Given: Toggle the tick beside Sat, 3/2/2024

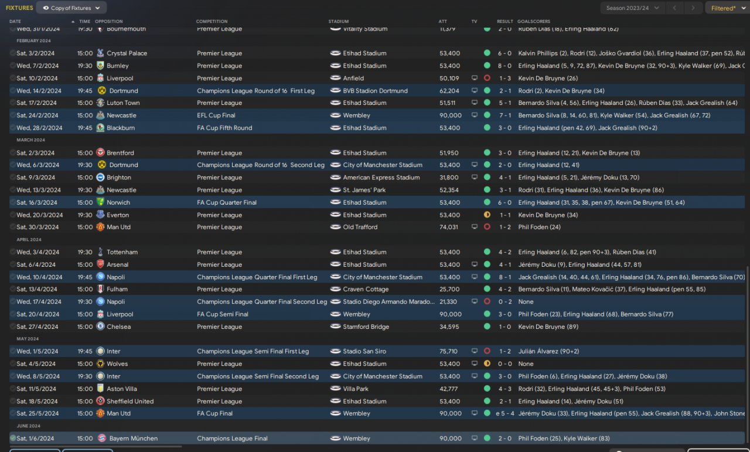Looking at the screenshot, I should tap(13, 53).
